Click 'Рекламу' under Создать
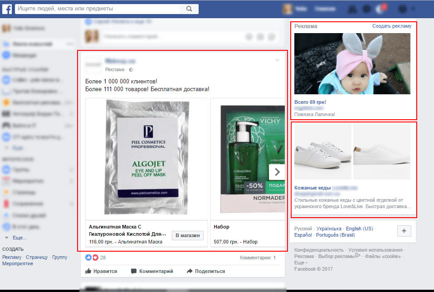Screen dimensions: 434x292 coord(12,257)
